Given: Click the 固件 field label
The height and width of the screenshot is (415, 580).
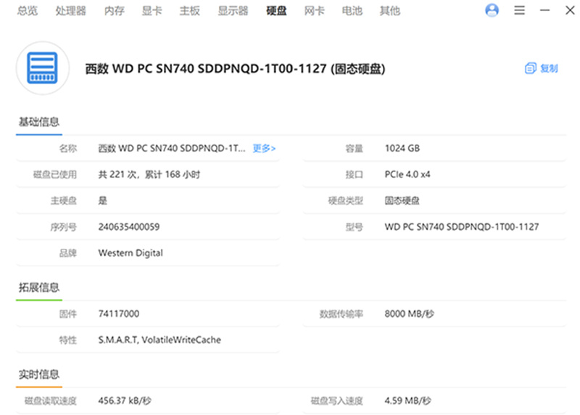Looking at the screenshot, I should click(x=68, y=314).
